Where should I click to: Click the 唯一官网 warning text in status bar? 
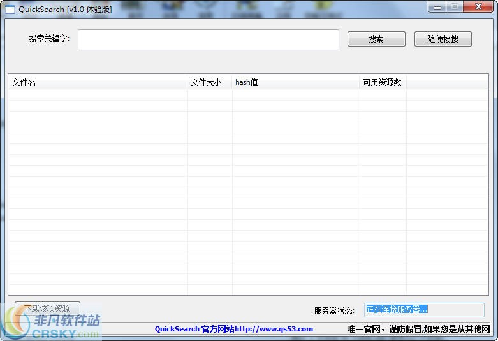pos(418,329)
